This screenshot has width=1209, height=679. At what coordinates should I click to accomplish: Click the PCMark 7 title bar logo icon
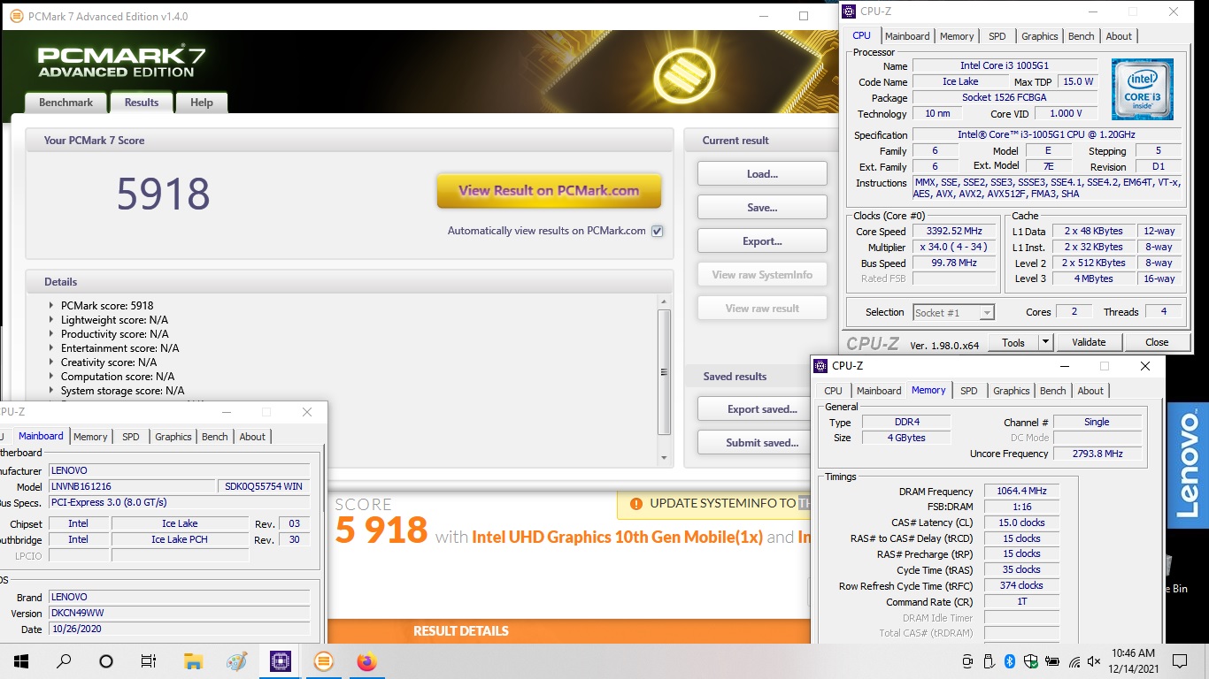[x=16, y=16]
